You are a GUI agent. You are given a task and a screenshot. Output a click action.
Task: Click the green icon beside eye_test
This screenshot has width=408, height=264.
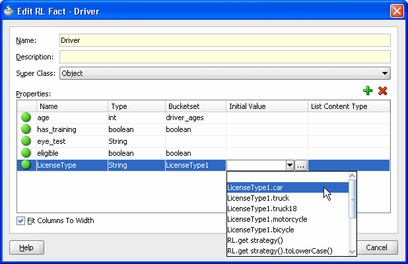click(26, 141)
